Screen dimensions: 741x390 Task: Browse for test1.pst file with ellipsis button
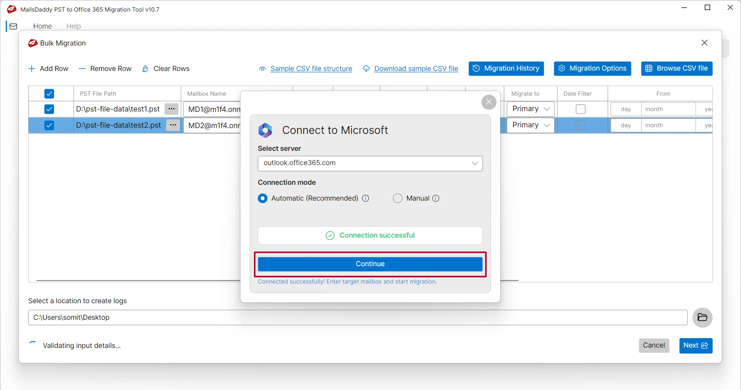(171, 109)
